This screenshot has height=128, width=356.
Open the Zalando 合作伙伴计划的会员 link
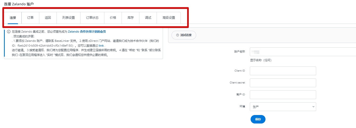coord(87,32)
